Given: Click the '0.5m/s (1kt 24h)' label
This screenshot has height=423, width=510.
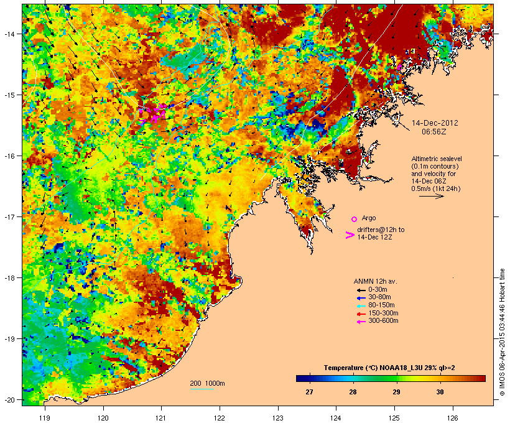Looking at the screenshot, I should pyautogui.click(x=436, y=188).
